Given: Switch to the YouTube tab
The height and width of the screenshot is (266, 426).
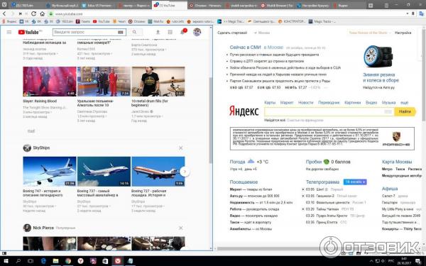Looking at the screenshot, I should [170, 5].
